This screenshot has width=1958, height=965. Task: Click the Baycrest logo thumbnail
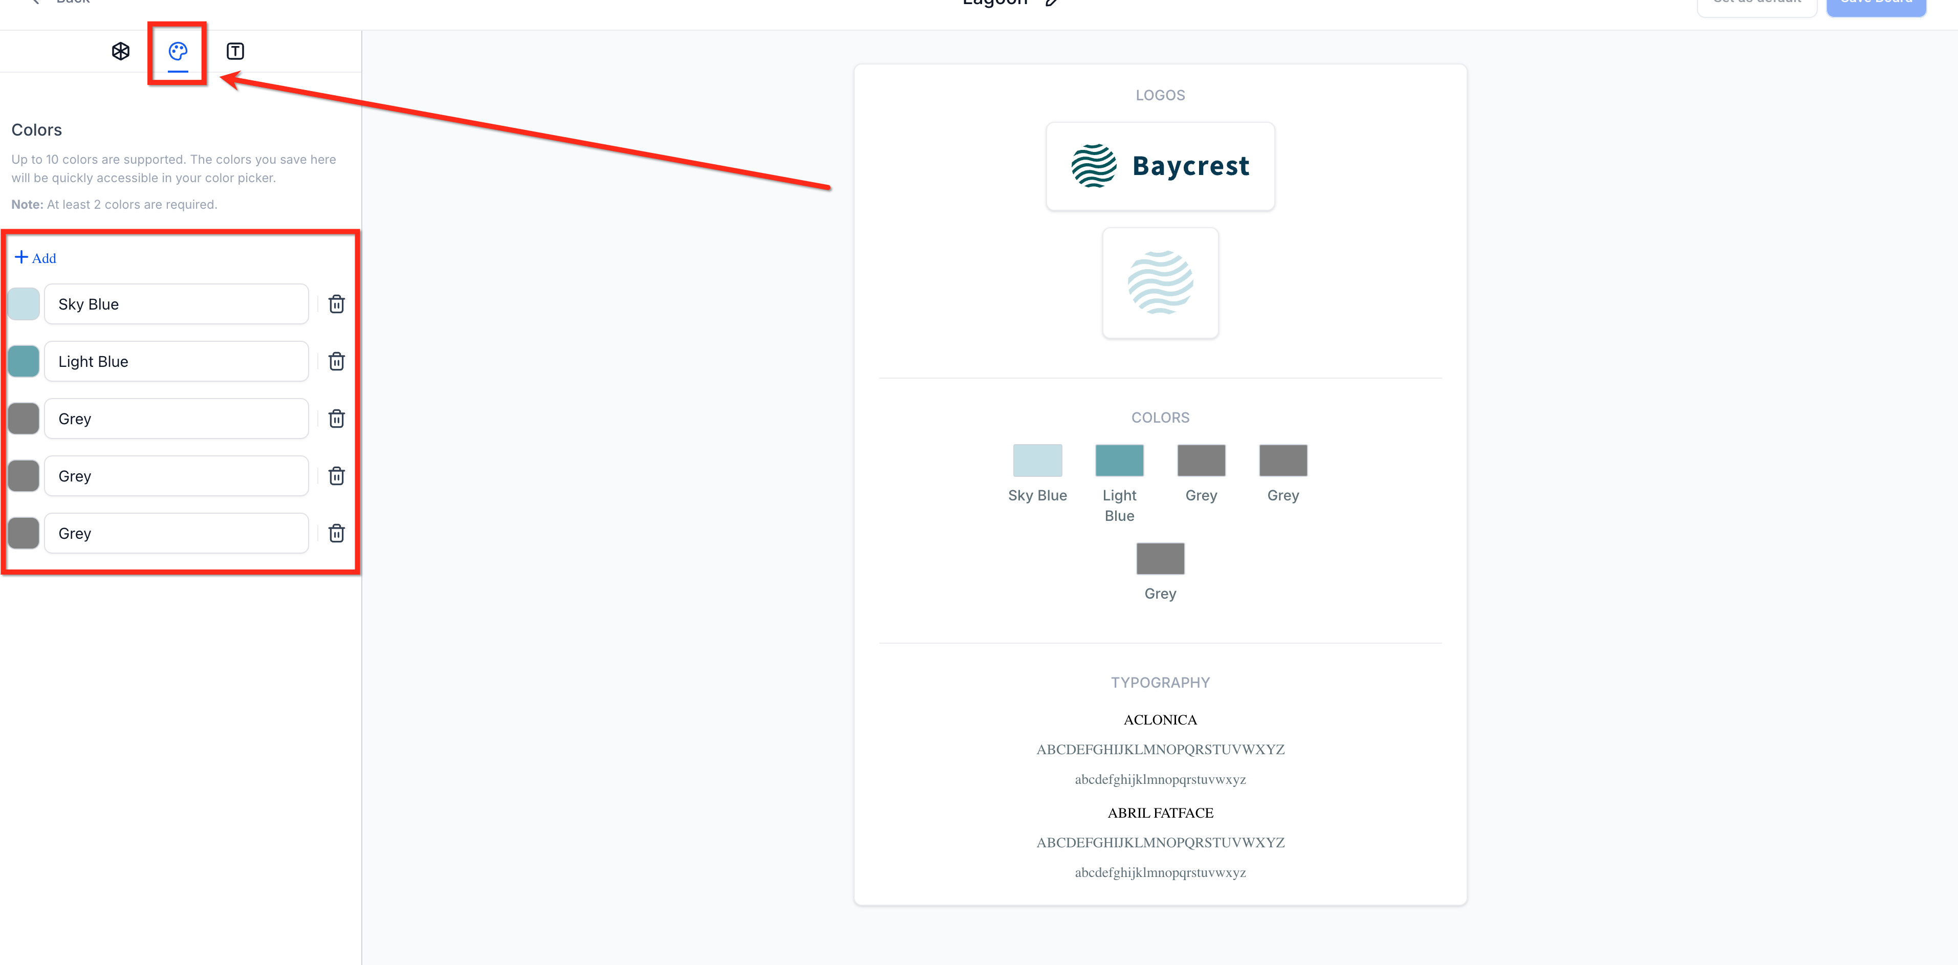click(1160, 166)
